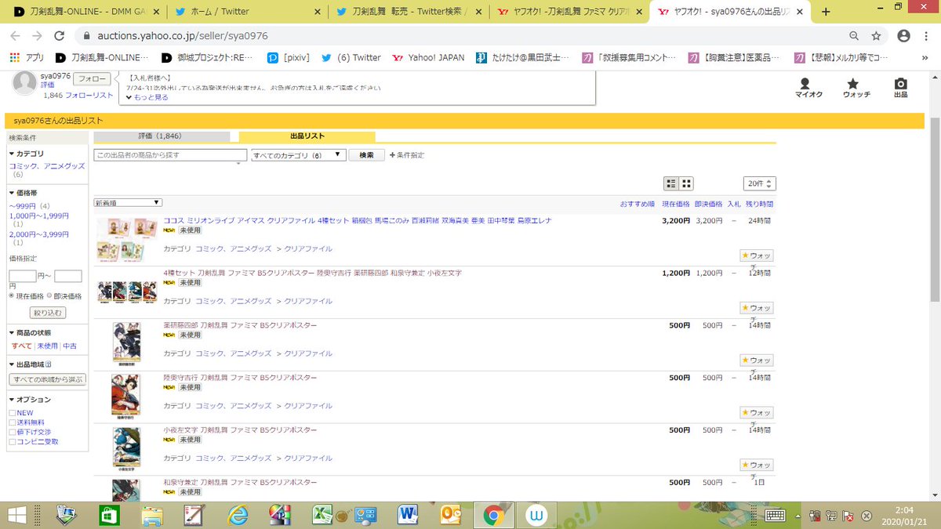Screen dimensions: 941x529
Task: Collapse the カテゴリ filter section
Action: tap(26, 154)
